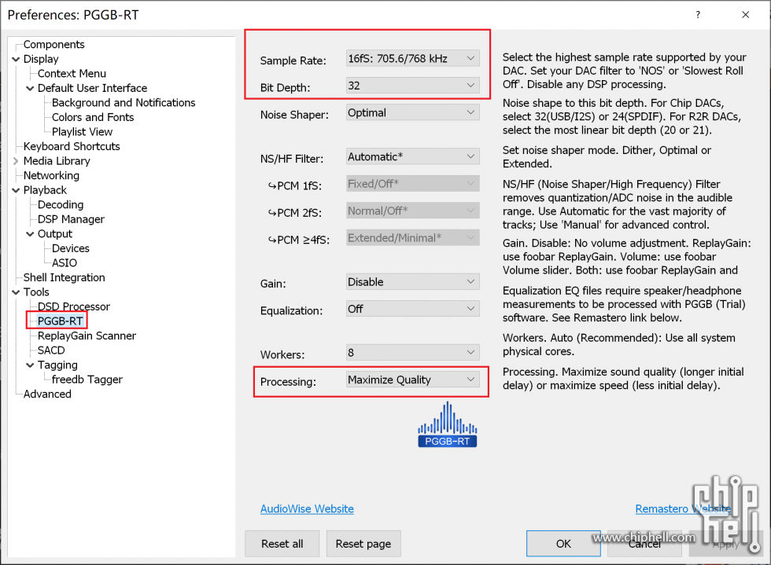
Task: Select Devices under Output
Action: 71,248
